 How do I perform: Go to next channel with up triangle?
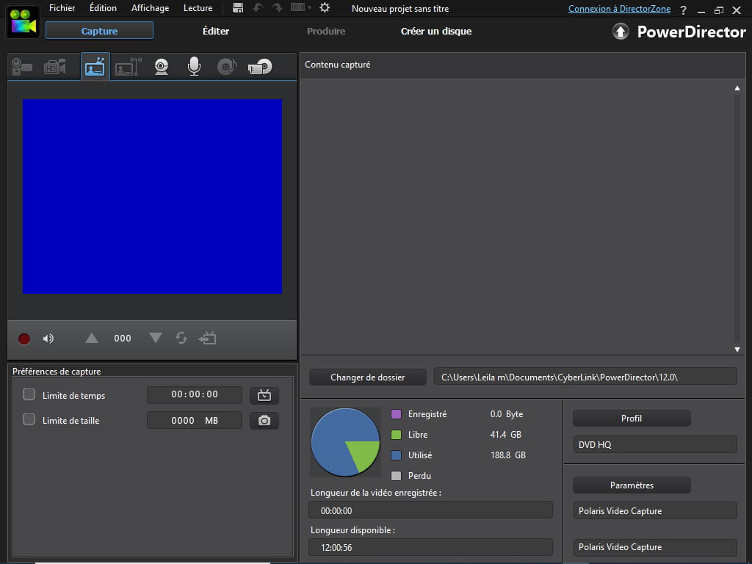click(x=92, y=339)
